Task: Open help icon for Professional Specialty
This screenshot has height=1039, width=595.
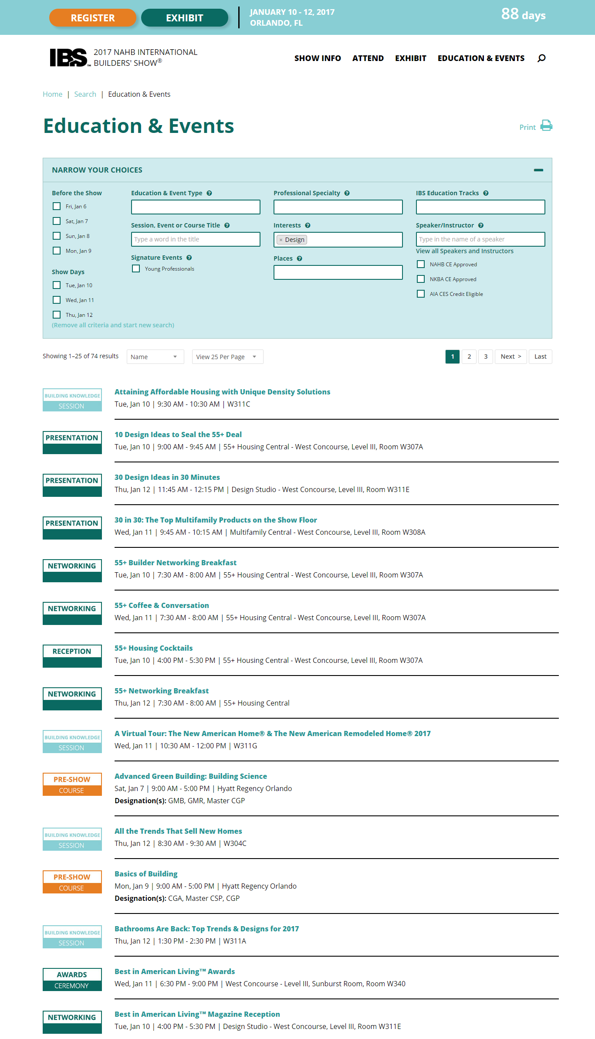Action: (347, 193)
